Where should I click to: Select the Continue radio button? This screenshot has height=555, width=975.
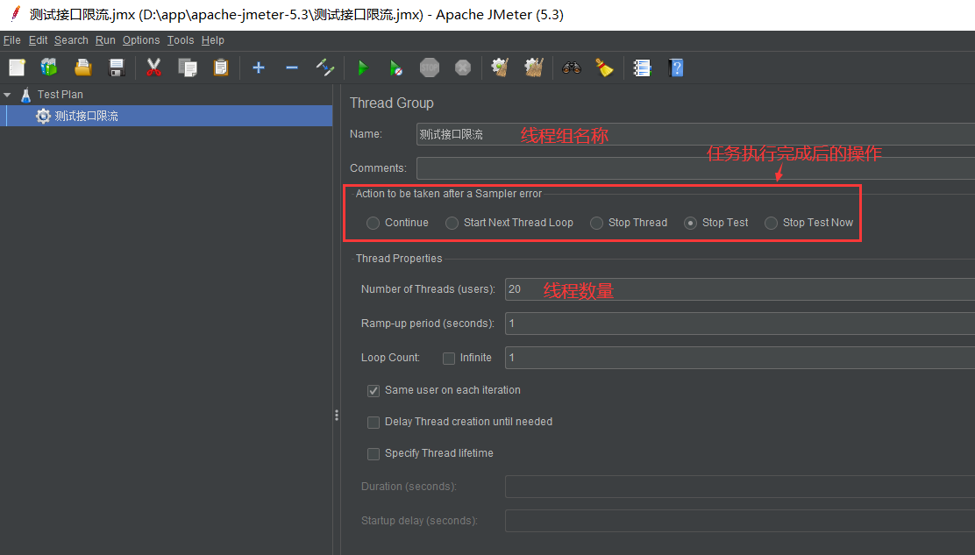tap(374, 223)
